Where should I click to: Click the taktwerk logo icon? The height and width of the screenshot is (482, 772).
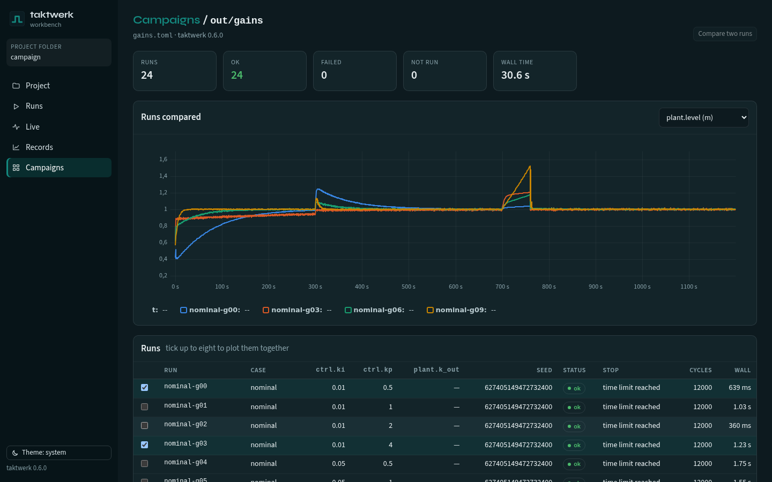17,19
